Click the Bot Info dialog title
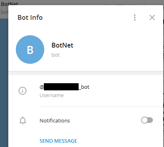The width and height of the screenshot is (164, 147). tap(30, 17)
